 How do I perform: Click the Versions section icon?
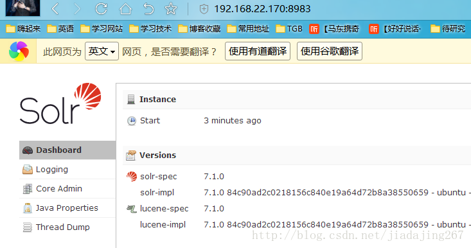(131, 155)
